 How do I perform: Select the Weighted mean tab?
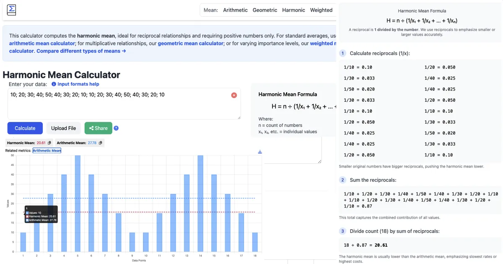[322, 10]
